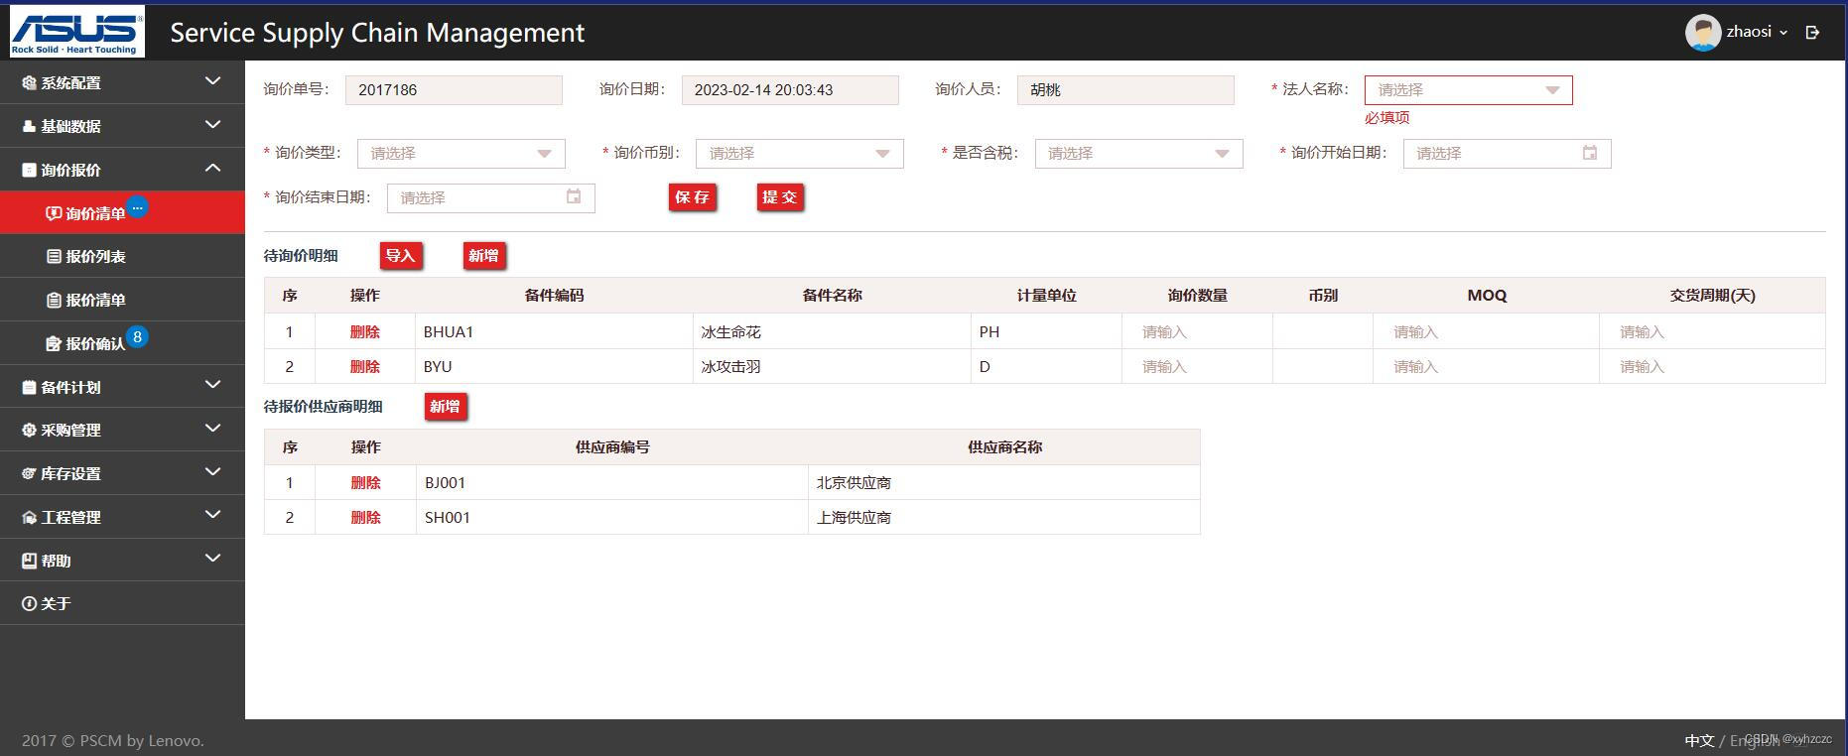
Task: Click the 库存设置 sidebar icon
Action: [x=29, y=474]
